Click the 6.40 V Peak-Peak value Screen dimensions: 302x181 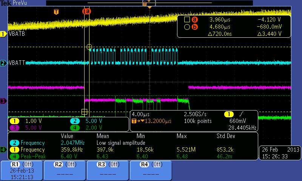[69, 156]
